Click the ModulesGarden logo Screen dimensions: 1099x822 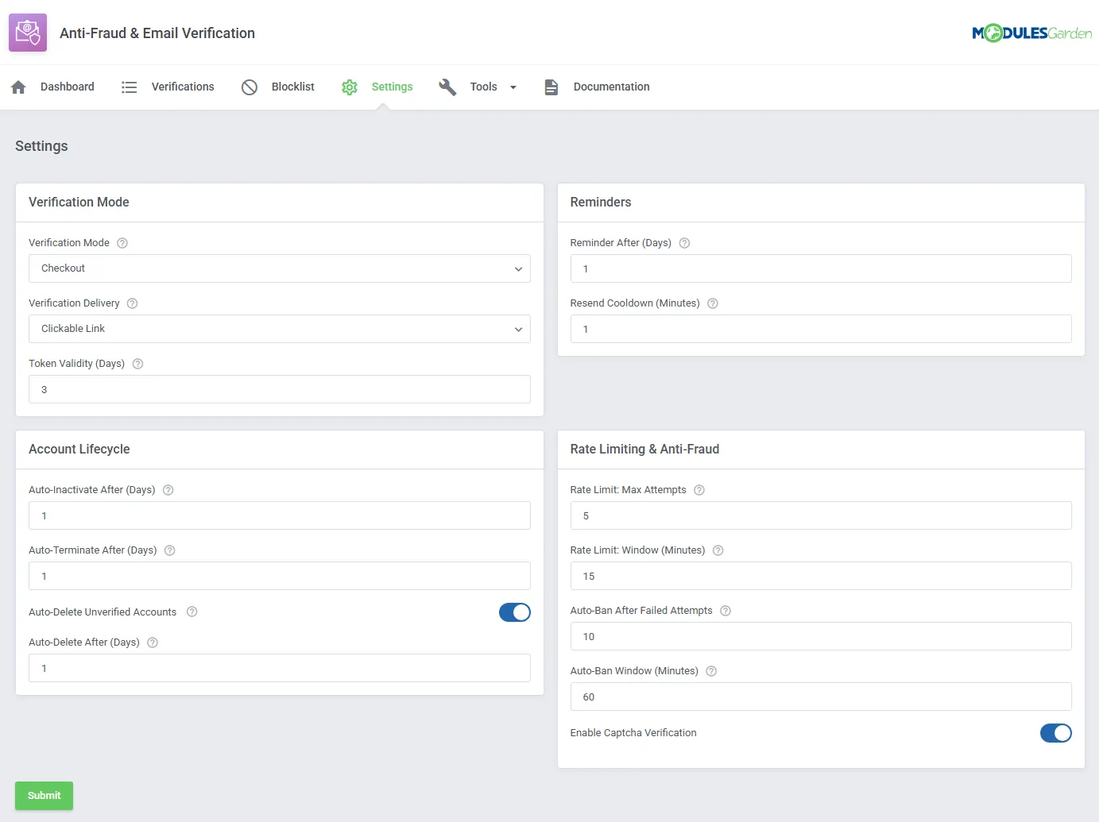[1031, 33]
